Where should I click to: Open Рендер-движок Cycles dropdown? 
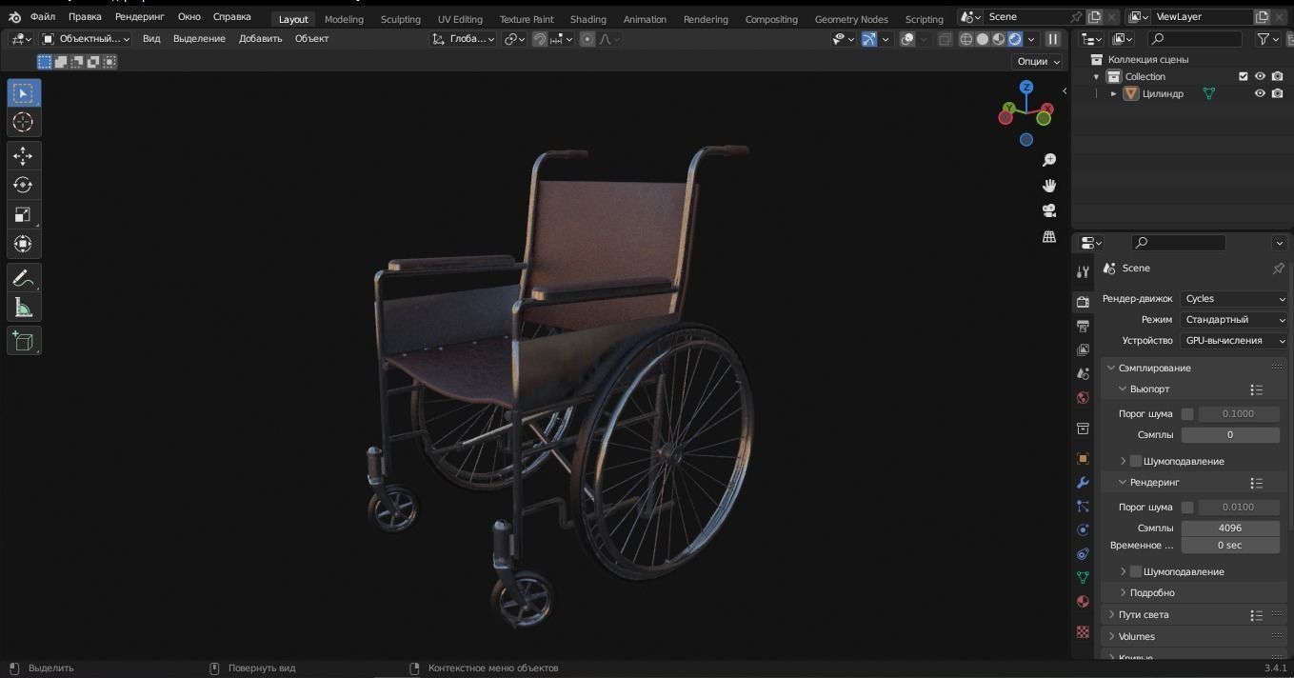(1235, 298)
